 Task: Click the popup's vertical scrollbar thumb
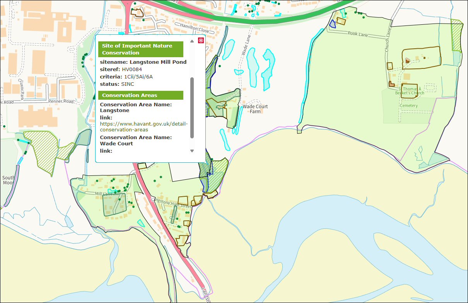(x=192, y=107)
